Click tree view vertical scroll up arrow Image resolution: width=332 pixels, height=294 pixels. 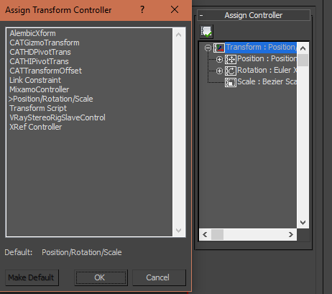click(303, 48)
